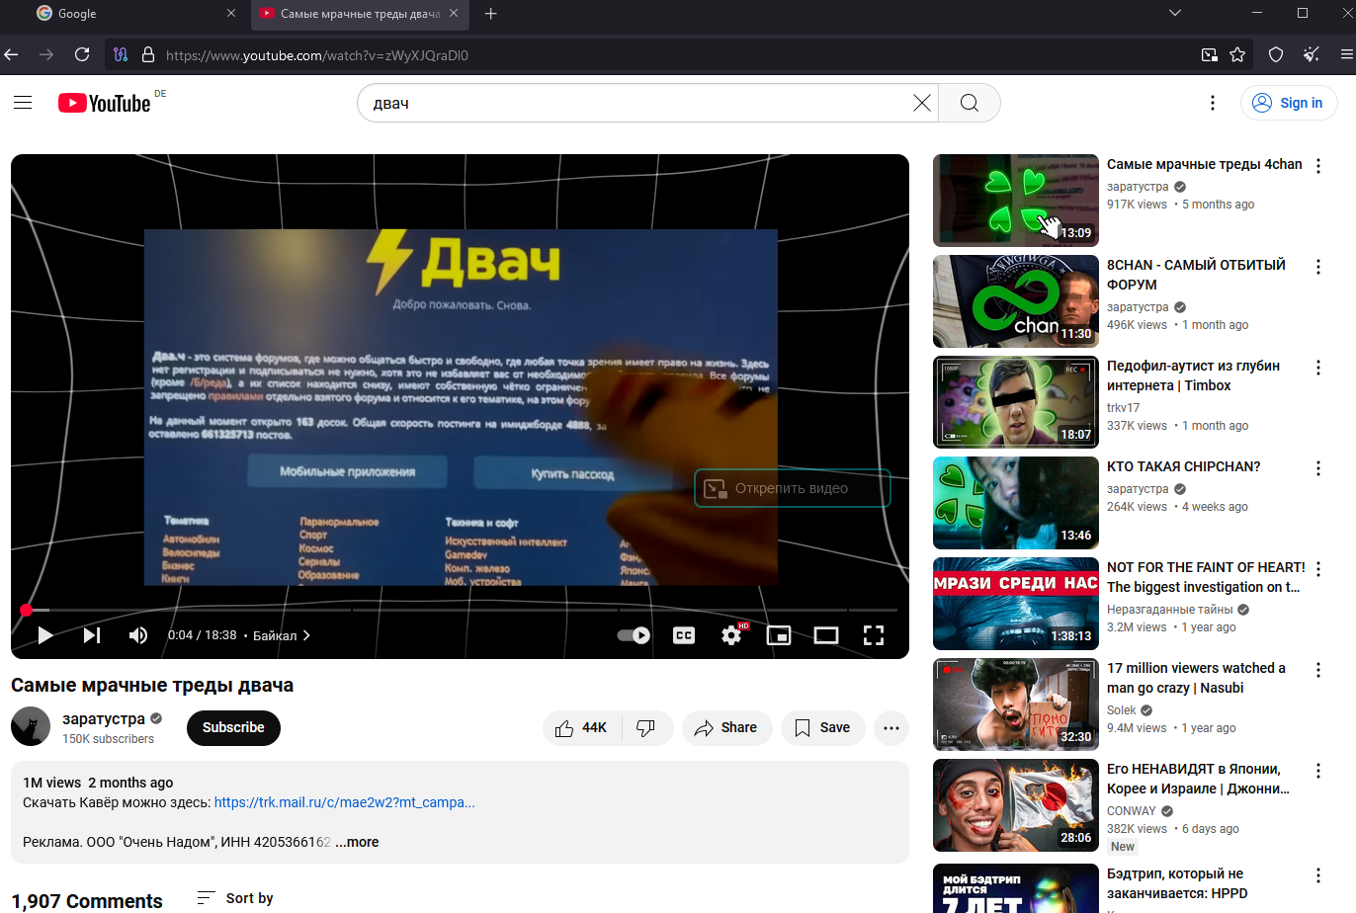Open the site padlock info

tap(148, 54)
